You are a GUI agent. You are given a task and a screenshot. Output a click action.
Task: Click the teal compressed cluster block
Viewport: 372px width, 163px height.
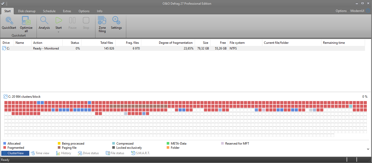click(x=351, y=106)
